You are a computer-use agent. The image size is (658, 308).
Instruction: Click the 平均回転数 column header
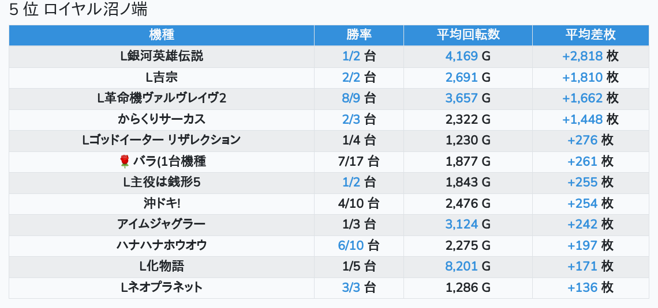tap(468, 35)
